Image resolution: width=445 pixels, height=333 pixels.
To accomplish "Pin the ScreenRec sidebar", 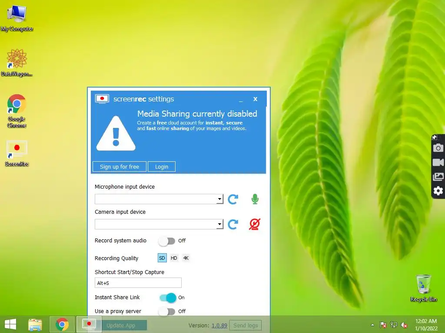I will [434, 137].
